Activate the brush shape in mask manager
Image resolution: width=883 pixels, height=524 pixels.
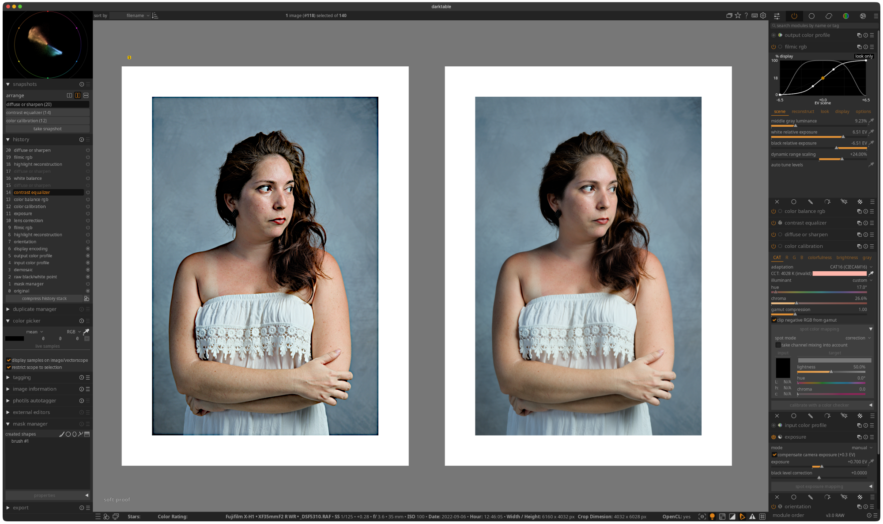pyautogui.click(x=62, y=434)
